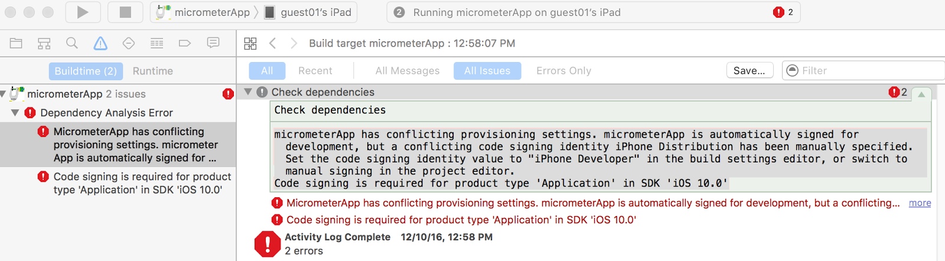Toggle the Recent filter
This screenshot has width=945, height=261.
point(315,71)
